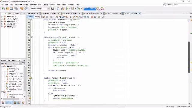Open the Members dropdown in Navigator
This screenshot has width=192, height=108.
coord(7,63)
